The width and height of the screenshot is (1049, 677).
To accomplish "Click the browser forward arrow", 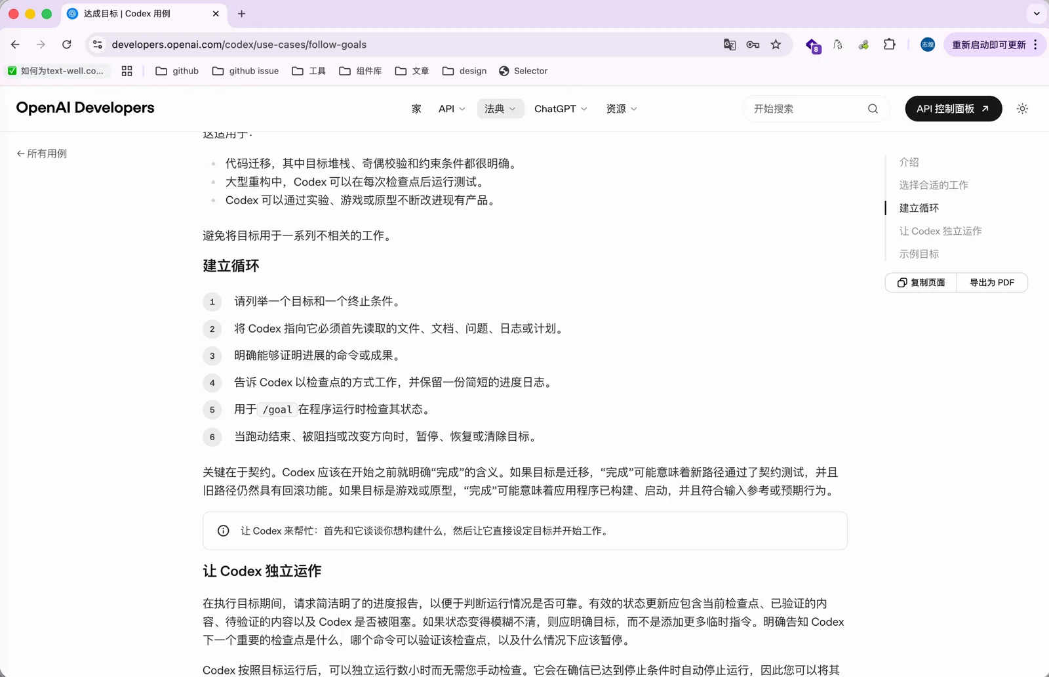I will [x=41, y=45].
